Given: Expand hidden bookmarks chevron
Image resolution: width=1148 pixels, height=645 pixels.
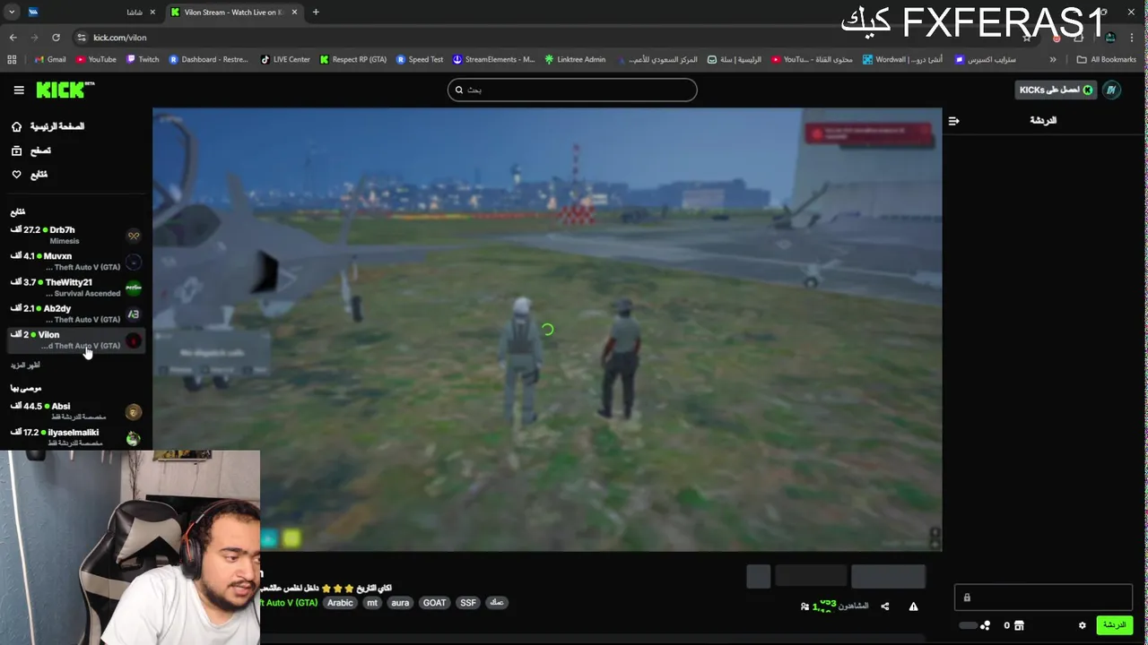Looking at the screenshot, I should pyautogui.click(x=1053, y=60).
